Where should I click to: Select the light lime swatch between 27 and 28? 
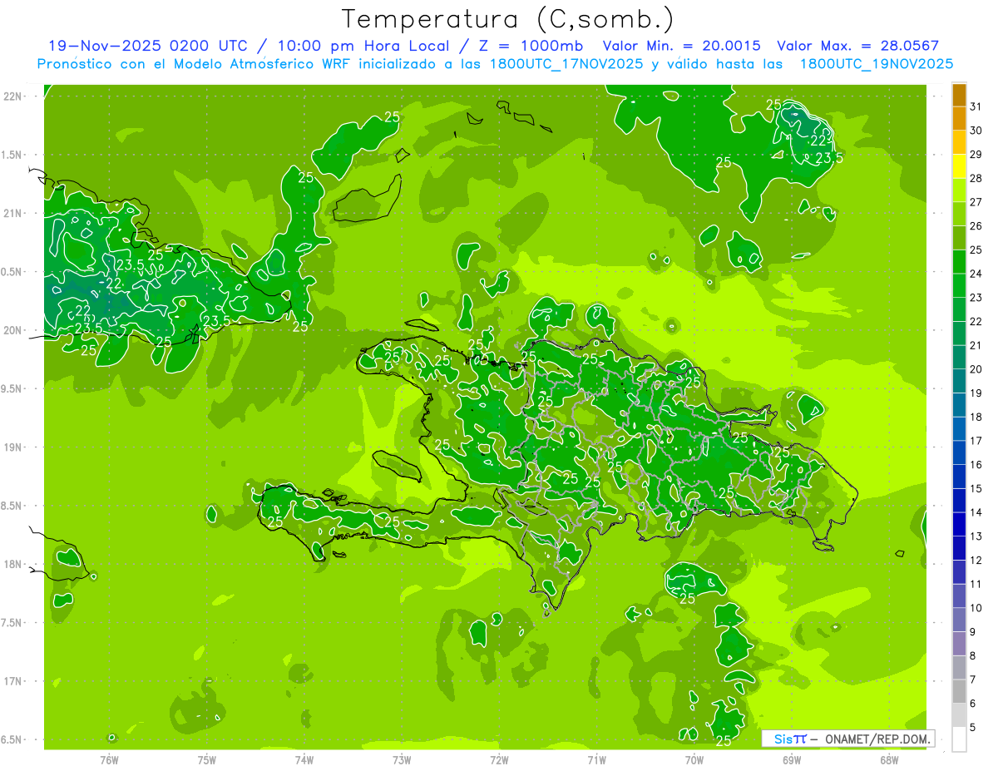click(959, 190)
